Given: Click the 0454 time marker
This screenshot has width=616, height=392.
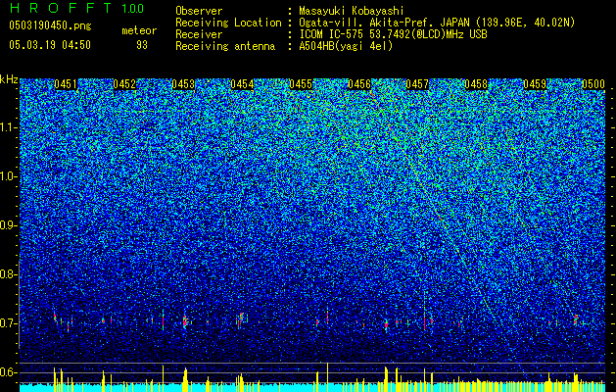Looking at the screenshot, I should 242,84.
